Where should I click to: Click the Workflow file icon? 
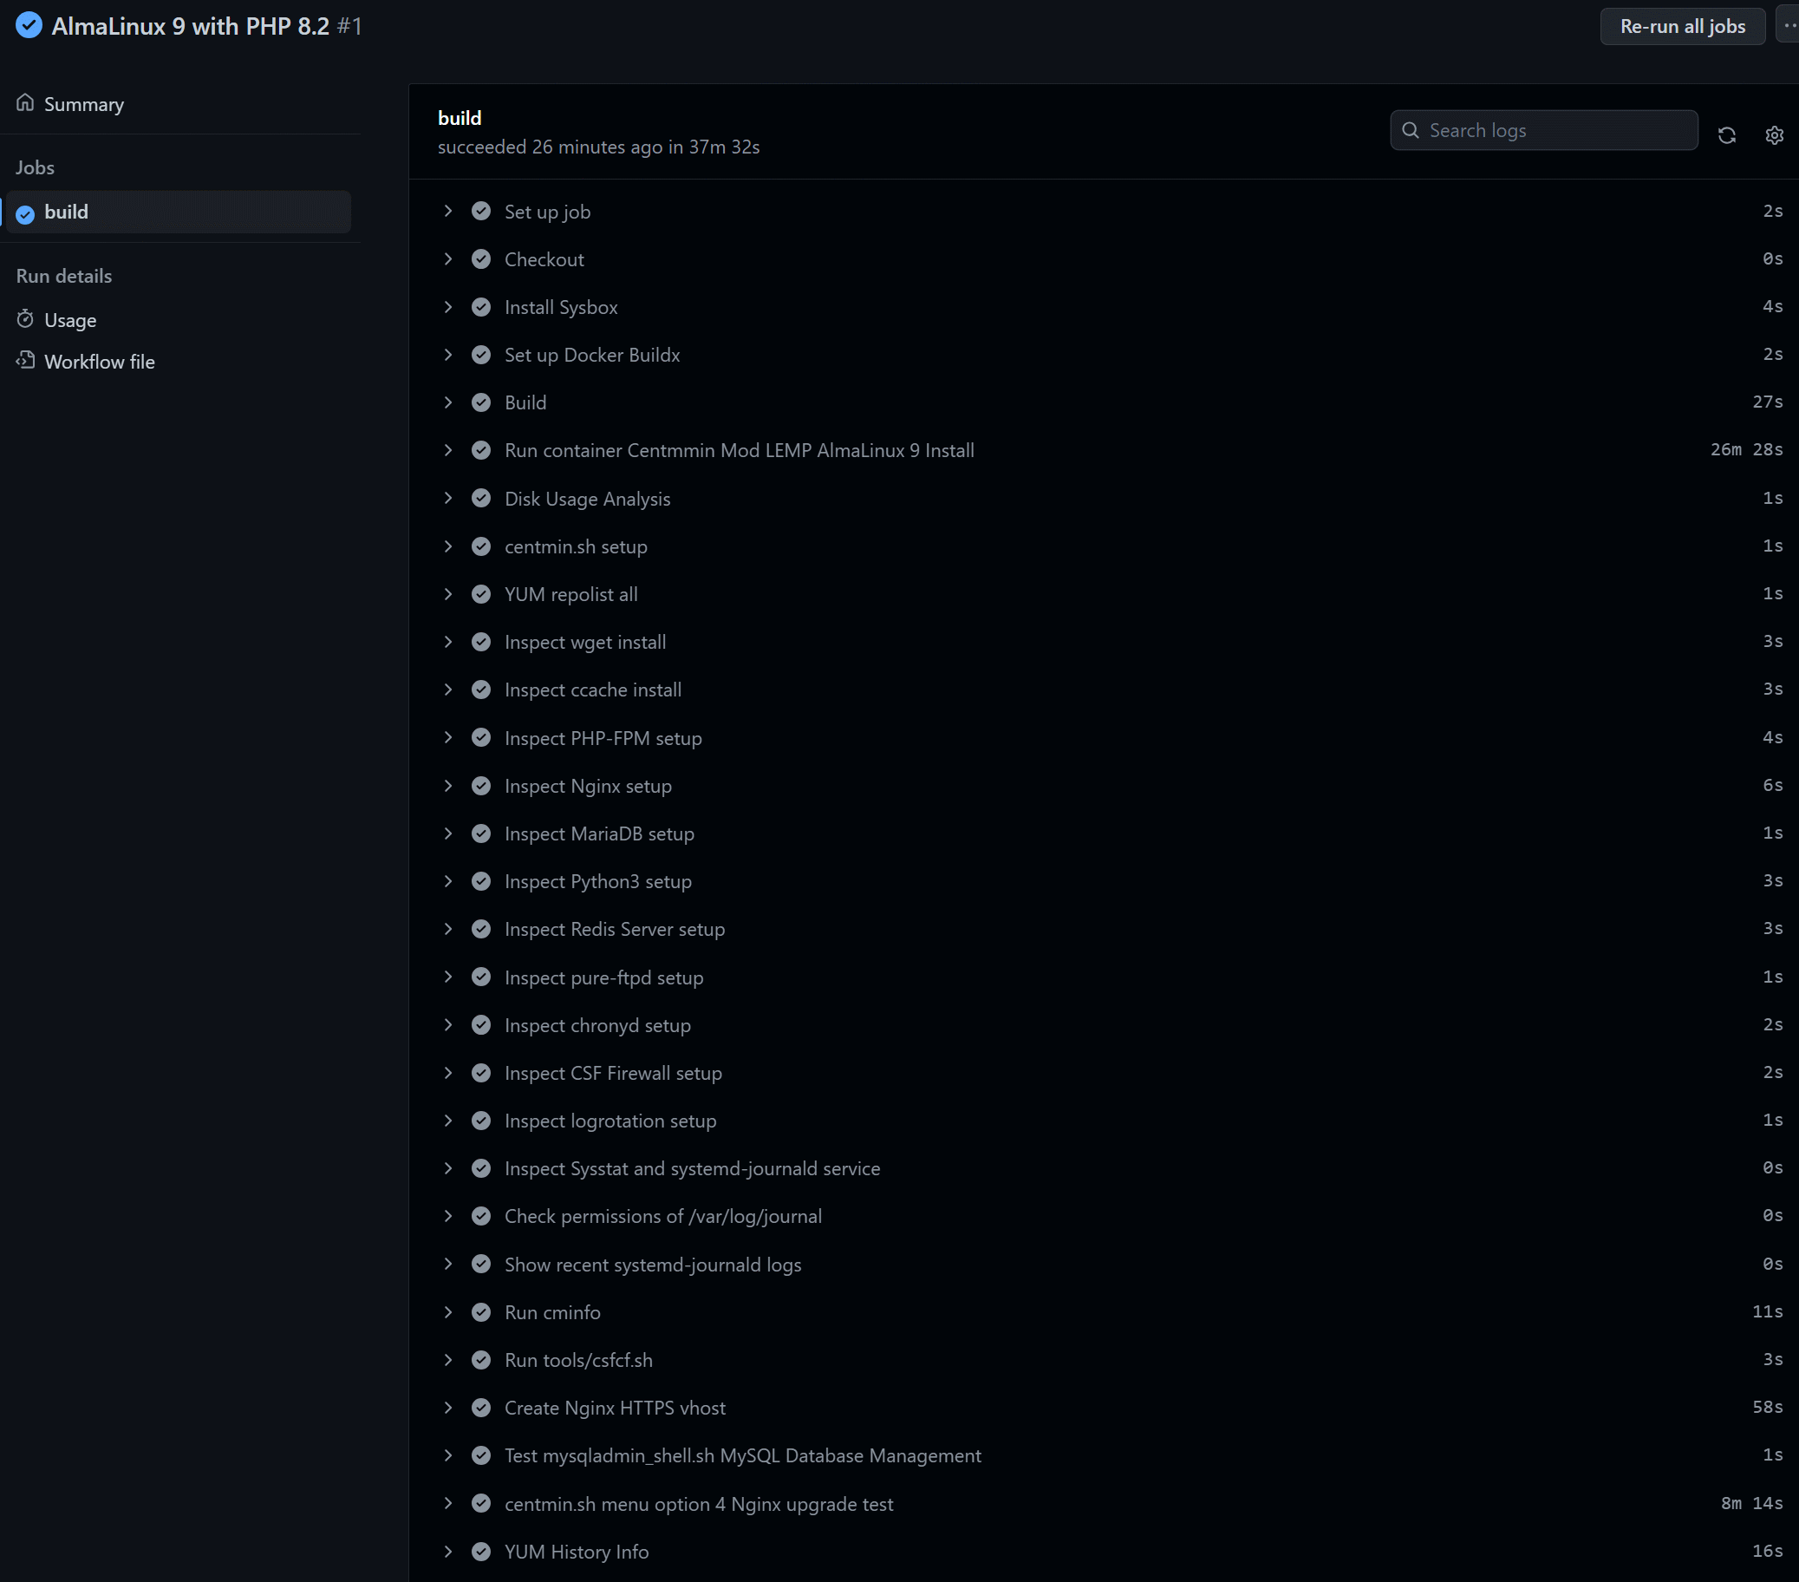(25, 360)
